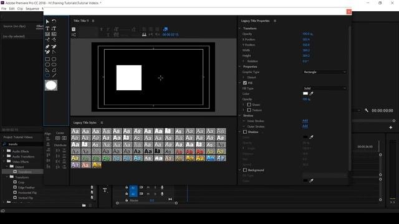Click the Background color eyedropper
This screenshot has width=399, height=224.
(x=311, y=180)
